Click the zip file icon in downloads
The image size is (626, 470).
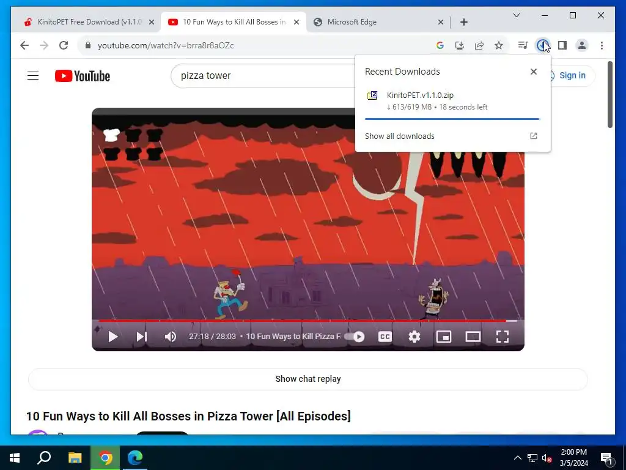(372, 95)
